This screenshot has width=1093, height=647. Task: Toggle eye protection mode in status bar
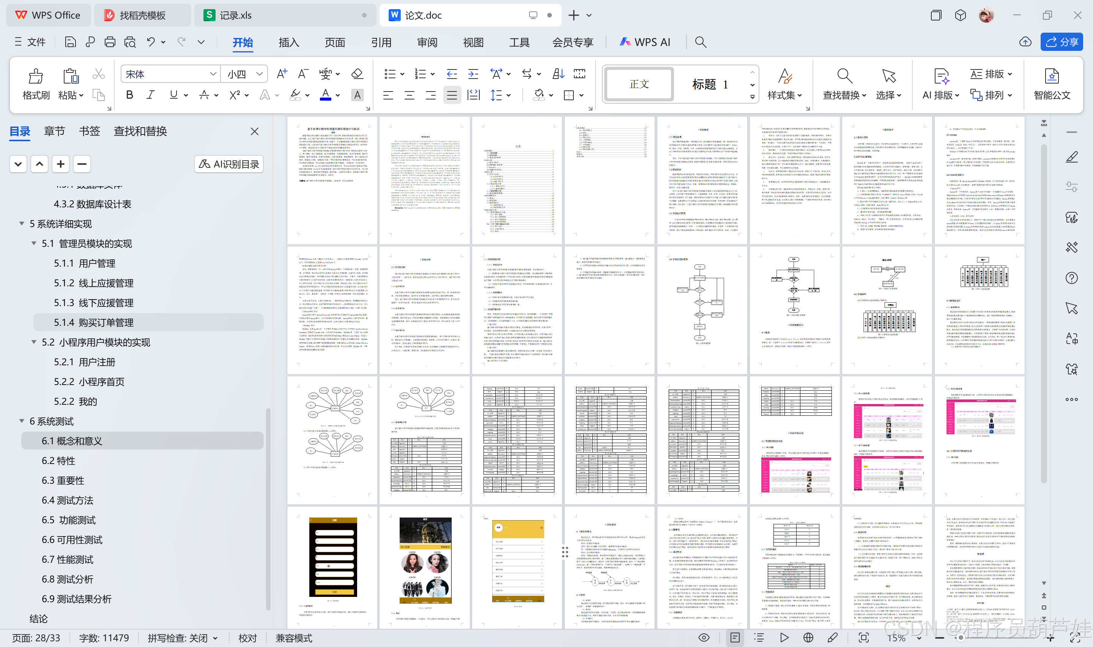click(x=704, y=638)
